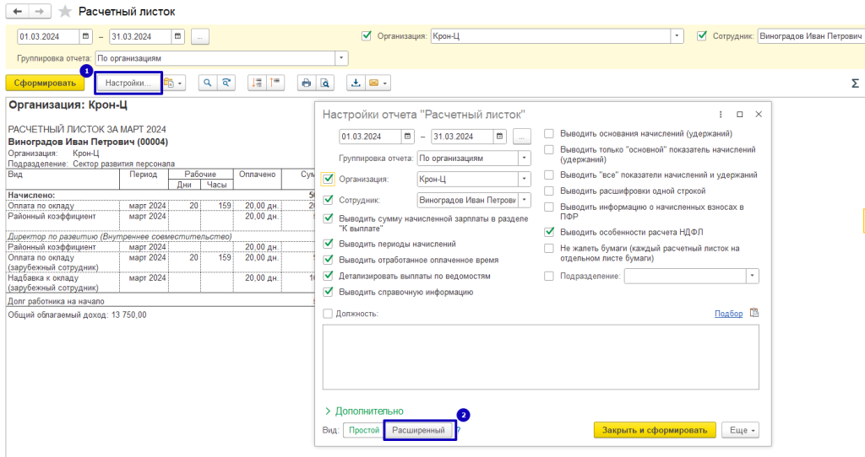Switch view to Расширенный
Viewport: 865px width, 457px height.
tap(419, 430)
